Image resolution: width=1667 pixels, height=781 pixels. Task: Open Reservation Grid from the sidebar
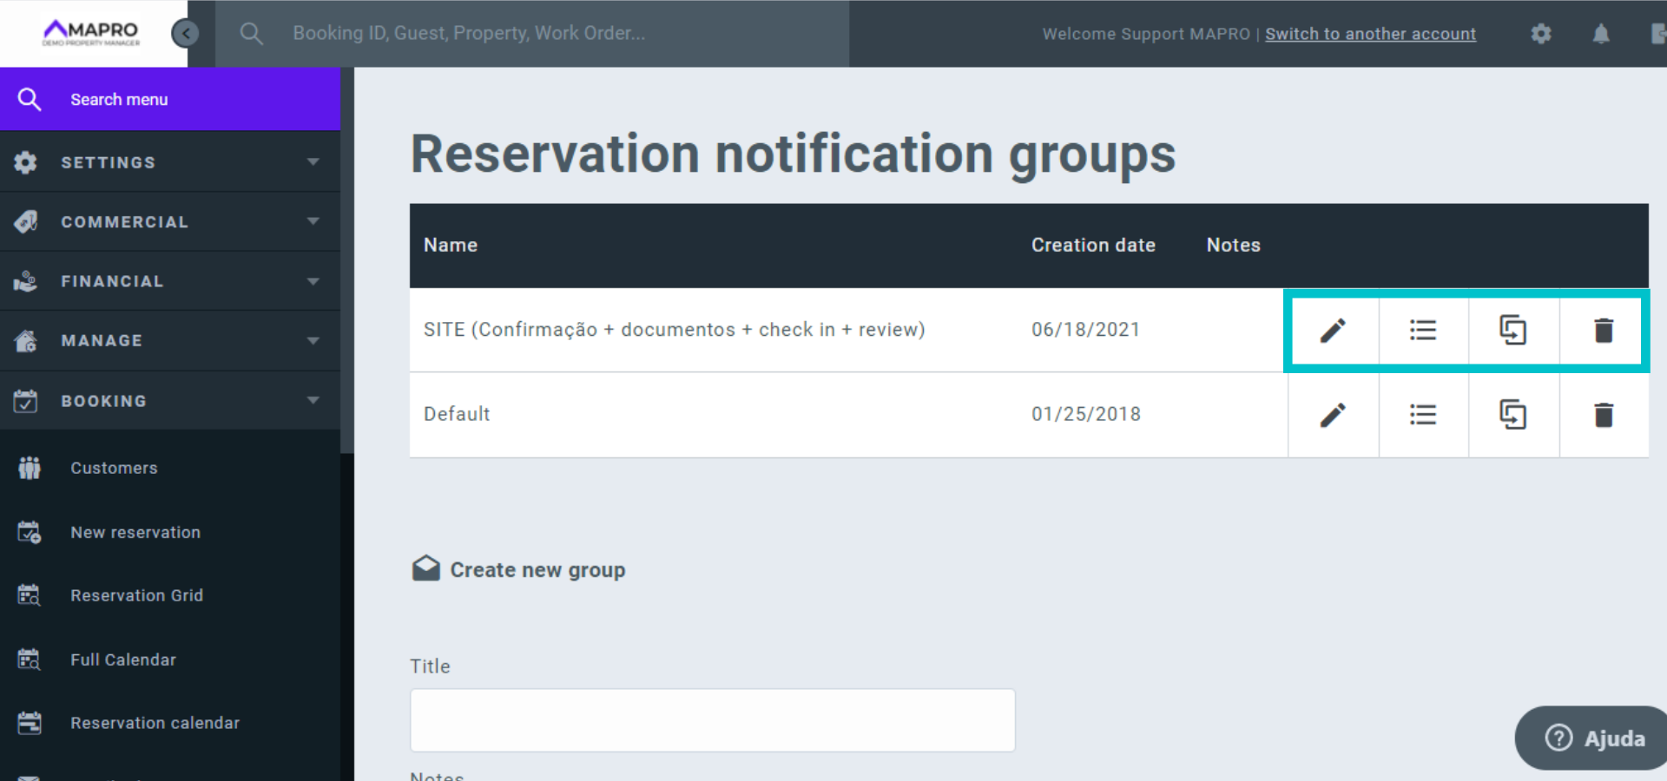click(x=136, y=595)
